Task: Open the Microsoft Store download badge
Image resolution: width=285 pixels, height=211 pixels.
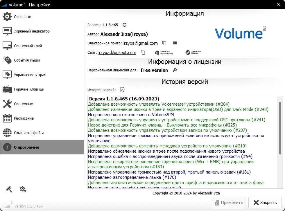Action: pos(164,53)
